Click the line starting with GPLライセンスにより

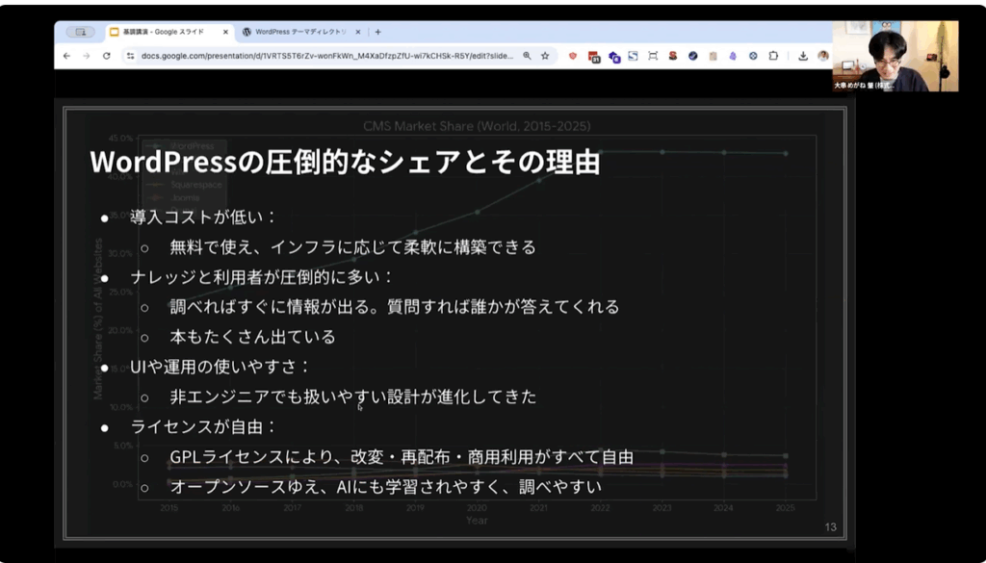(x=402, y=457)
